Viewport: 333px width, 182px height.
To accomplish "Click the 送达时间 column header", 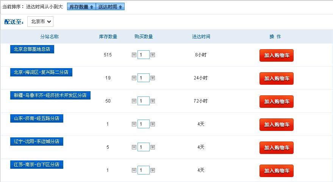I will pos(201,37).
